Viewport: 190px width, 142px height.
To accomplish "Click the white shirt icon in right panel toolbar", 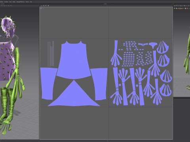I will [176, 8].
